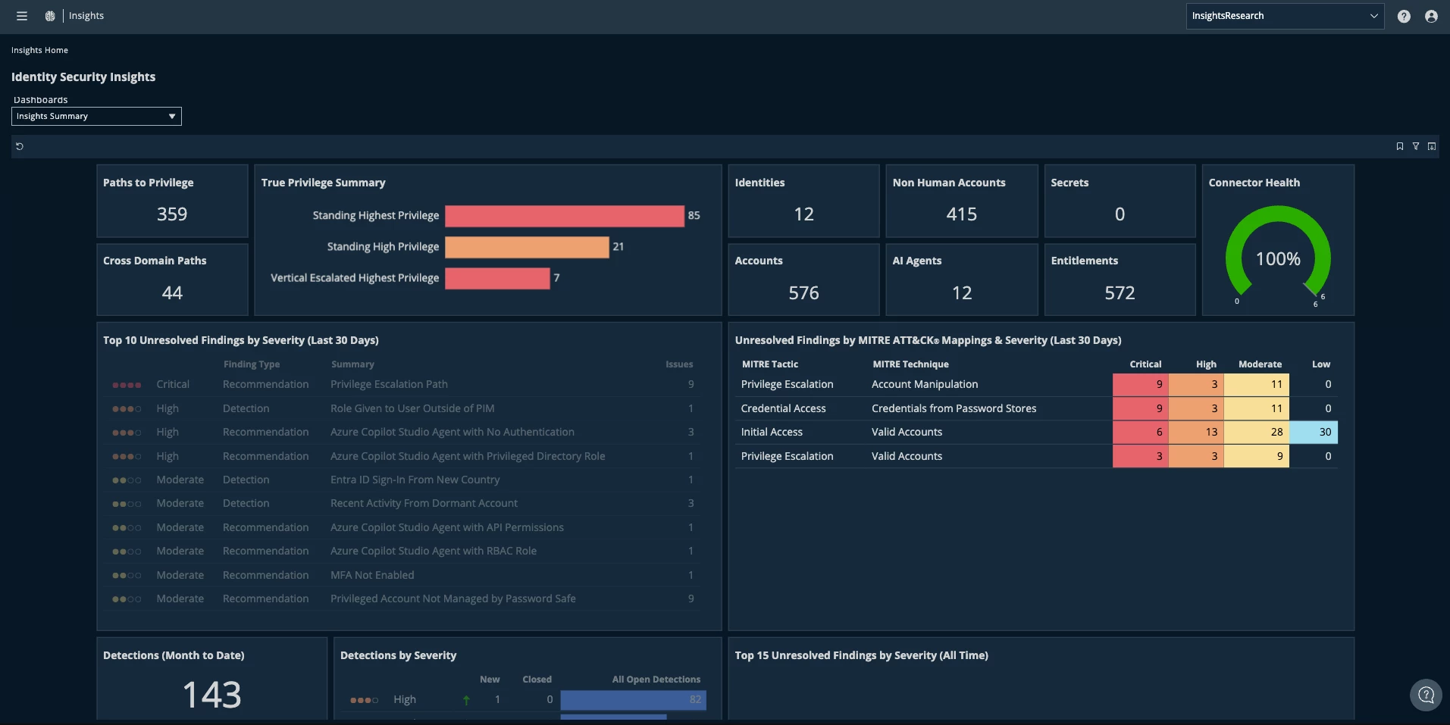The image size is (1450, 725).
Task: Click the dashboard reset/undo icon
Action: pyautogui.click(x=20, y=146)
